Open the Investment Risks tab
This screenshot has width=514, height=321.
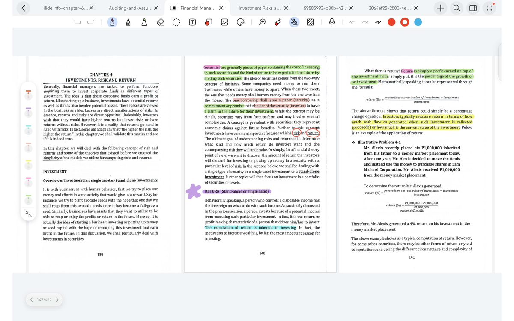click(260, 8)
